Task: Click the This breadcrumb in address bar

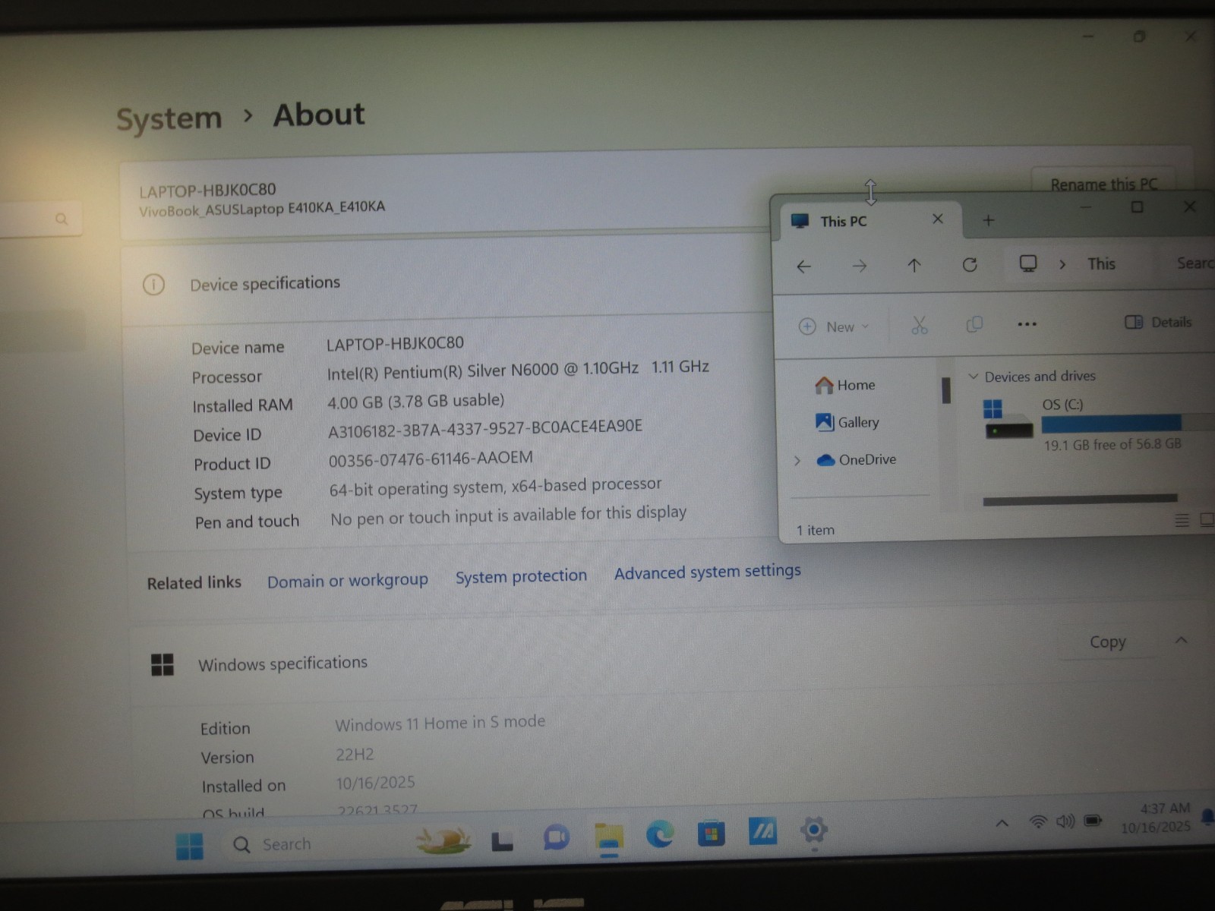Action: tap(1101, 263)
